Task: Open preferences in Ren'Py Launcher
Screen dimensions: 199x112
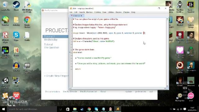Action: point(141,91)
